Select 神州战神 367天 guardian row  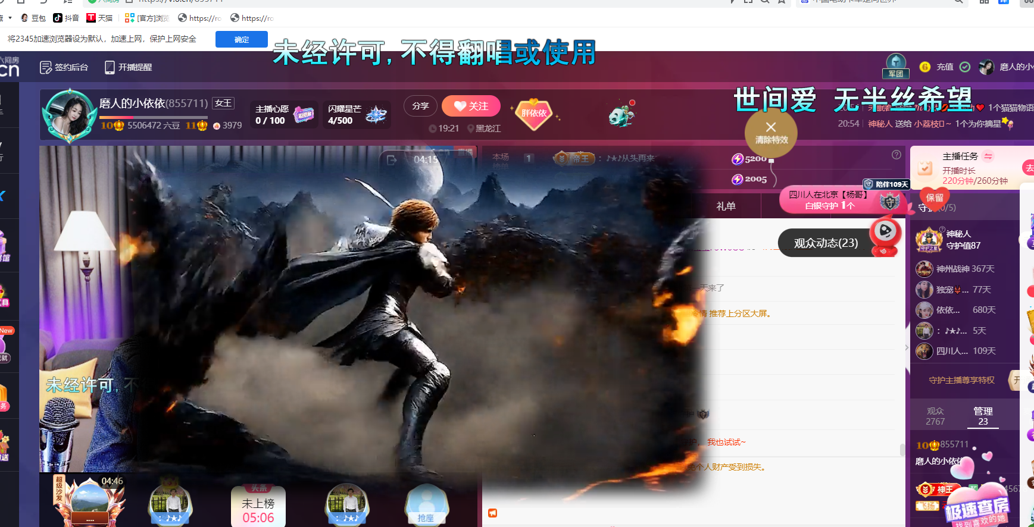pos(956,269)
